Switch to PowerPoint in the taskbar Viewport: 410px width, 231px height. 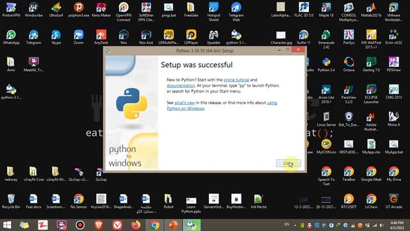click(x=173, y=225)
